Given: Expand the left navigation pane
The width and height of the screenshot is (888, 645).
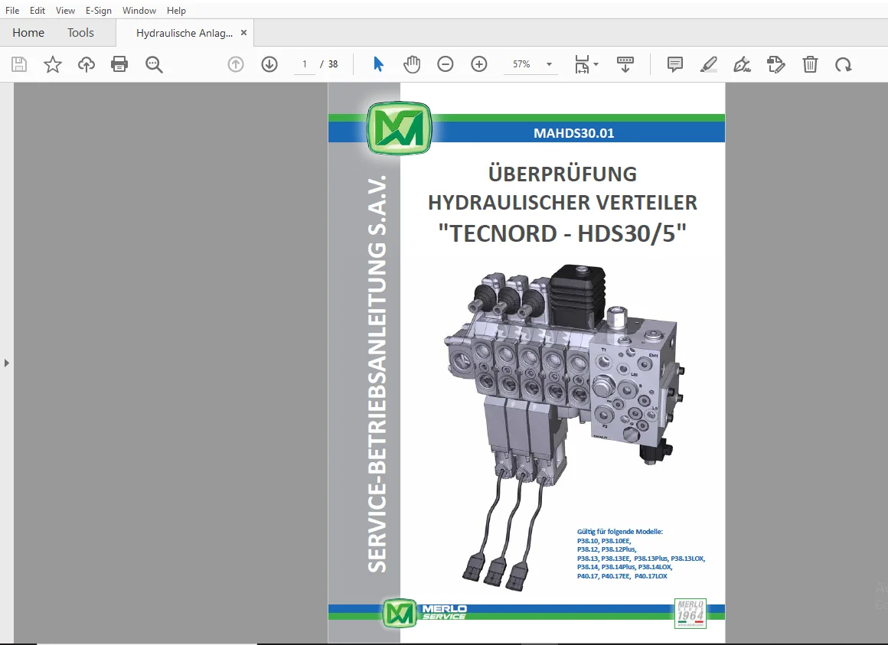Looking at the screenshot, I should [x=7, y=363].
